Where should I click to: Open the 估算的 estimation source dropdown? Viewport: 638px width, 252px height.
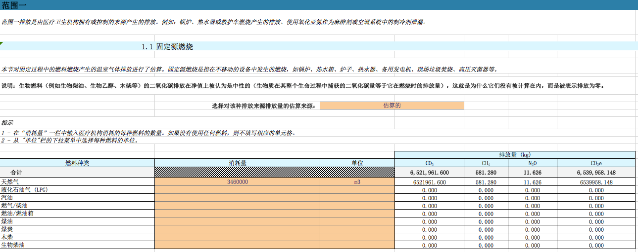tap(392, 106)
